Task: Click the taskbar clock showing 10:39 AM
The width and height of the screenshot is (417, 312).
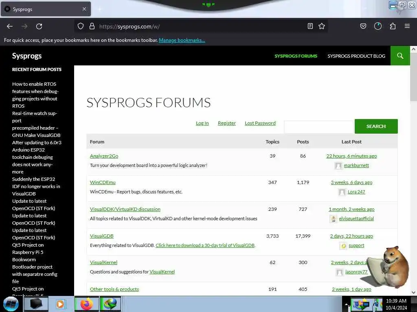Action: [396, 304]
